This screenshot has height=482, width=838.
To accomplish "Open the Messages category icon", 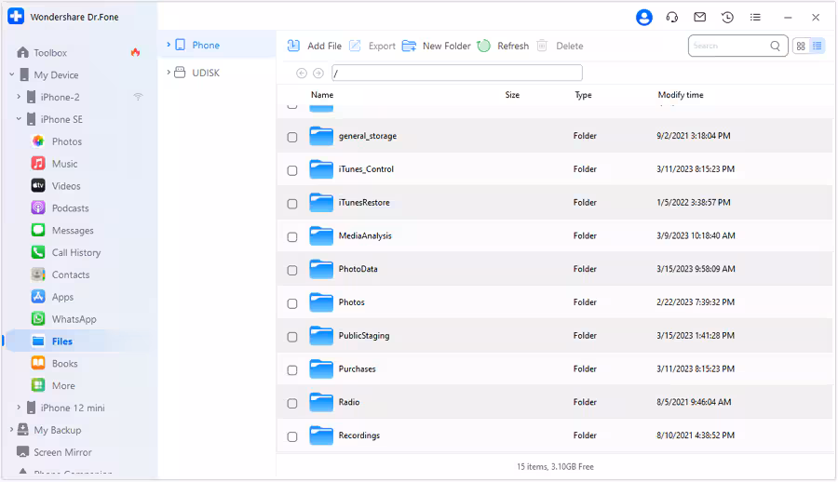I will pos(38,231).
